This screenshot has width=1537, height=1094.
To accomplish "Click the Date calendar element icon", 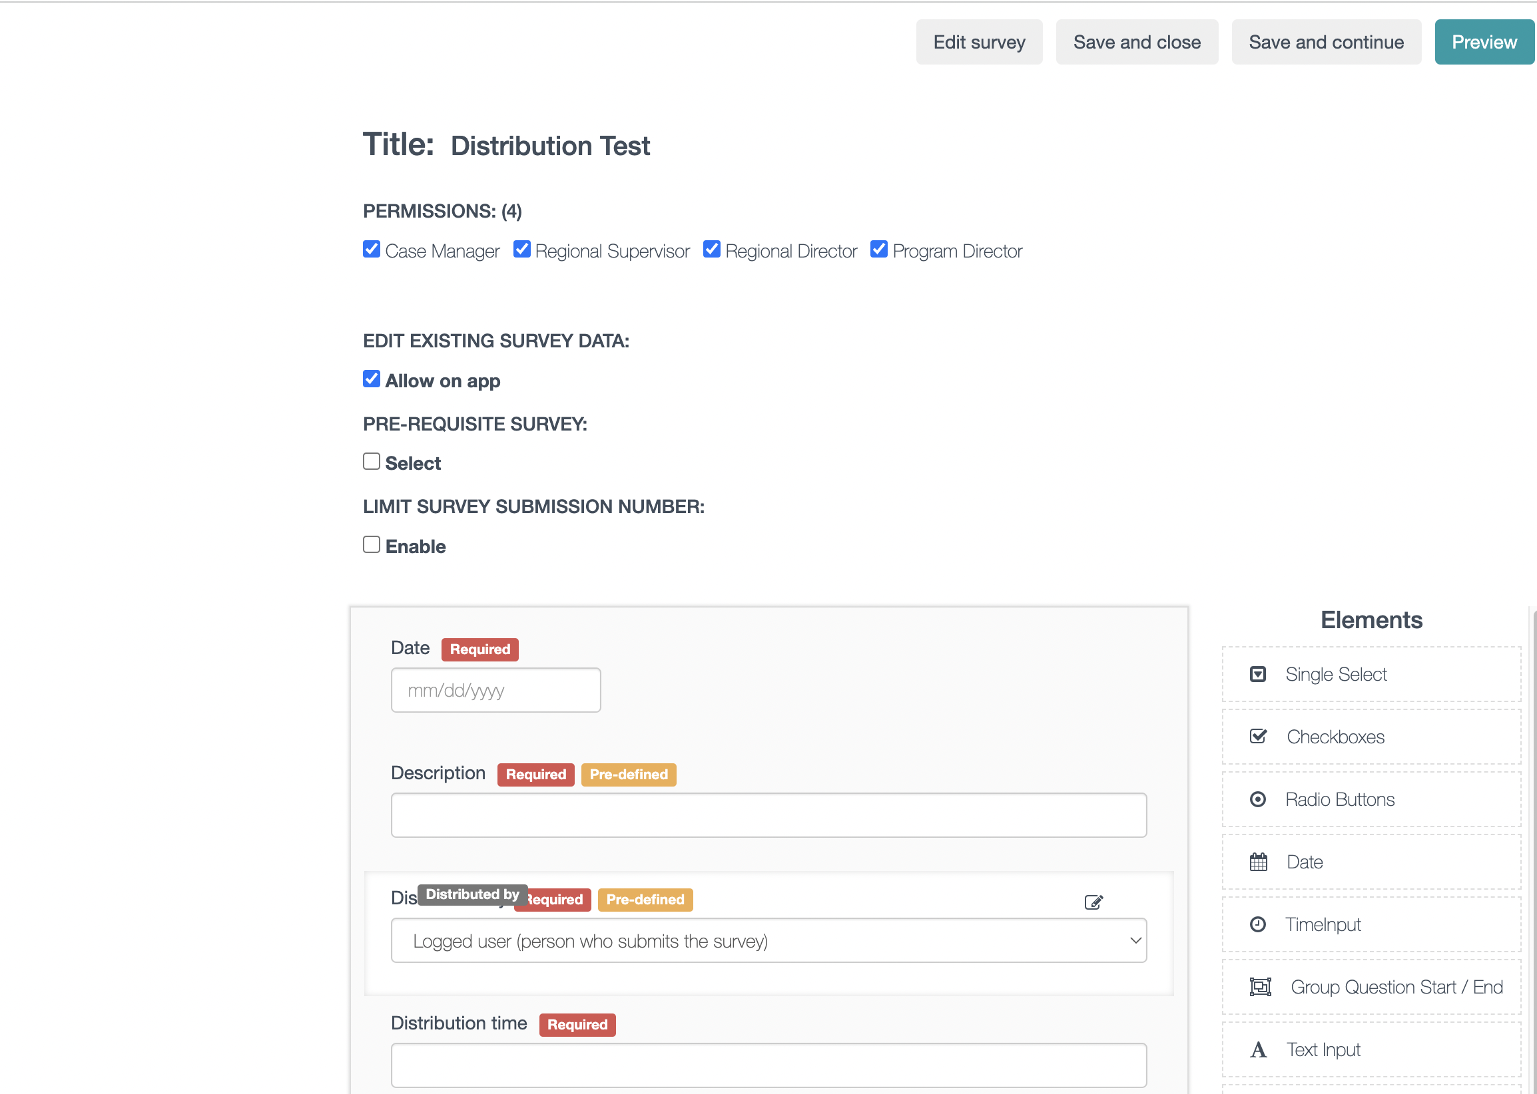I will click(x=1258, y=862).
